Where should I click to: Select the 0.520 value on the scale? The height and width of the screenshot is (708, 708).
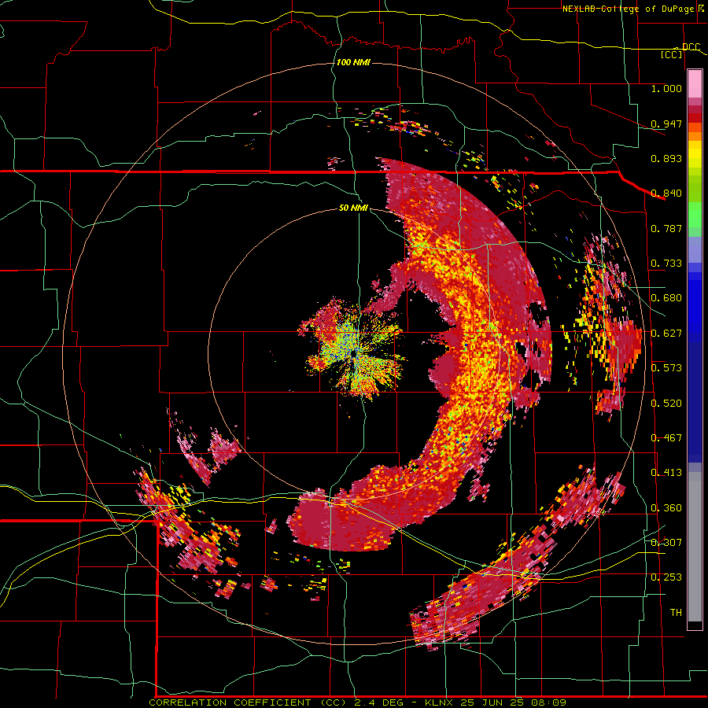(666, 403)
